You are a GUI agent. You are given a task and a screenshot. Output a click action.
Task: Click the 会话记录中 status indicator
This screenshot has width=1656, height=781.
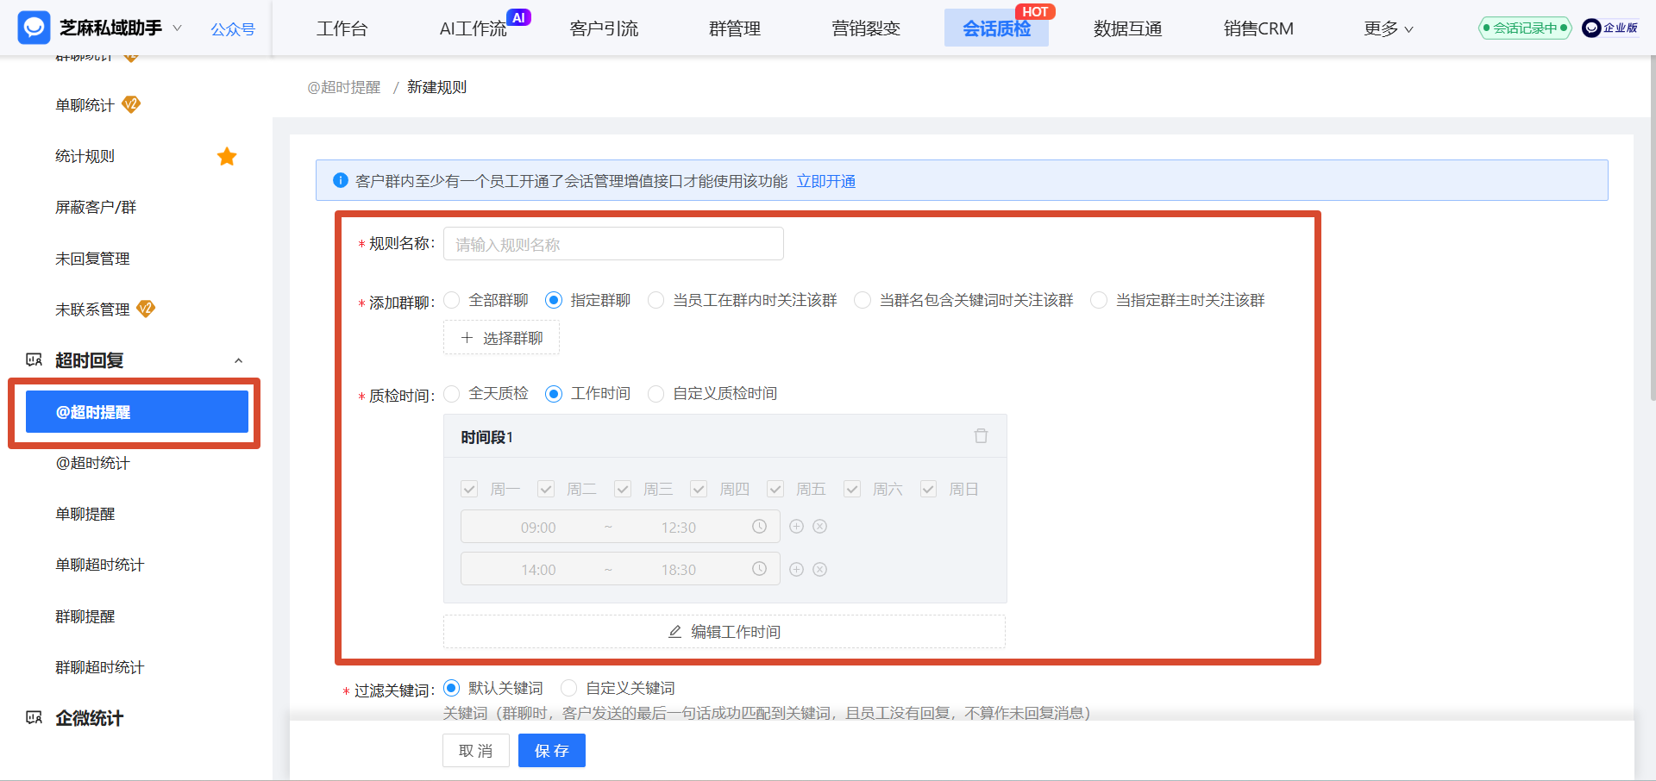[x=1525, y=28]
